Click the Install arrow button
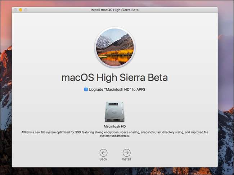Screen dimensions: 234x175 pyautogui.click(x=126, y=153)
